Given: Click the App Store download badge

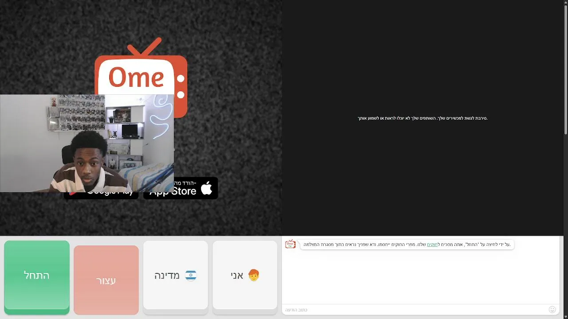Looking at the screenshot, I should click(181, 188).
